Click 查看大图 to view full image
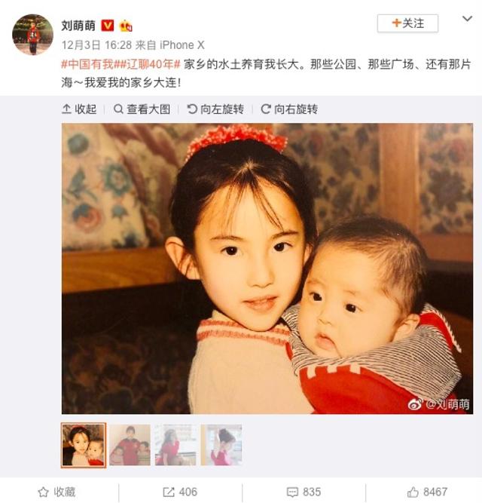 pos(142,109)
